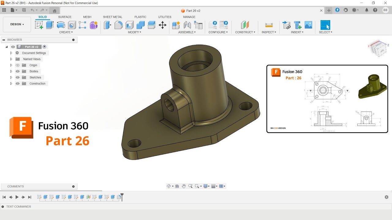Click the Insert Derive icon

point(286,25)
